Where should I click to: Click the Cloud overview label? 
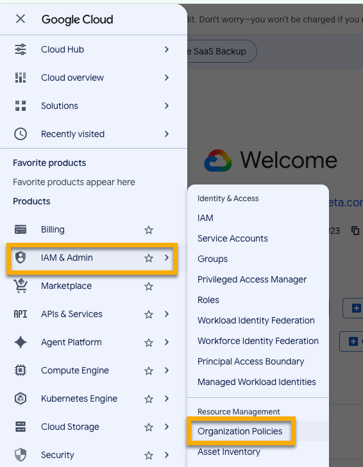pos(72,78)
